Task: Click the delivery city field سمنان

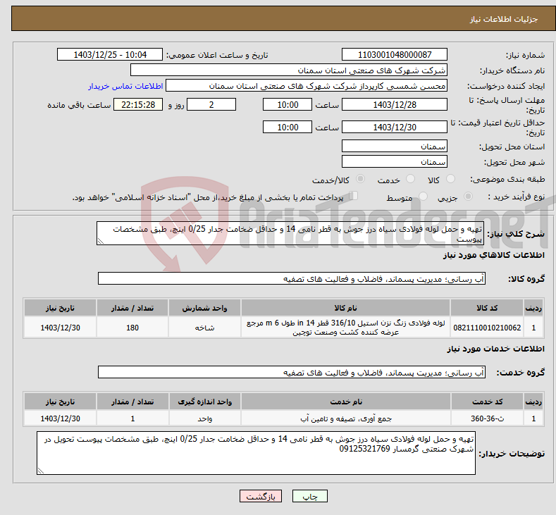Action: [x=395, y=161]
